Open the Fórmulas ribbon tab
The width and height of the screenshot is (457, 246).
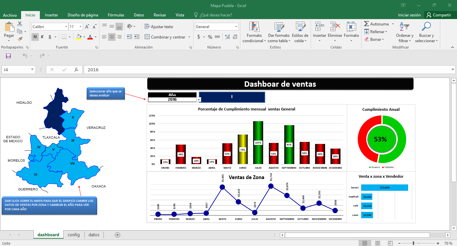click(x=116, y=15)
